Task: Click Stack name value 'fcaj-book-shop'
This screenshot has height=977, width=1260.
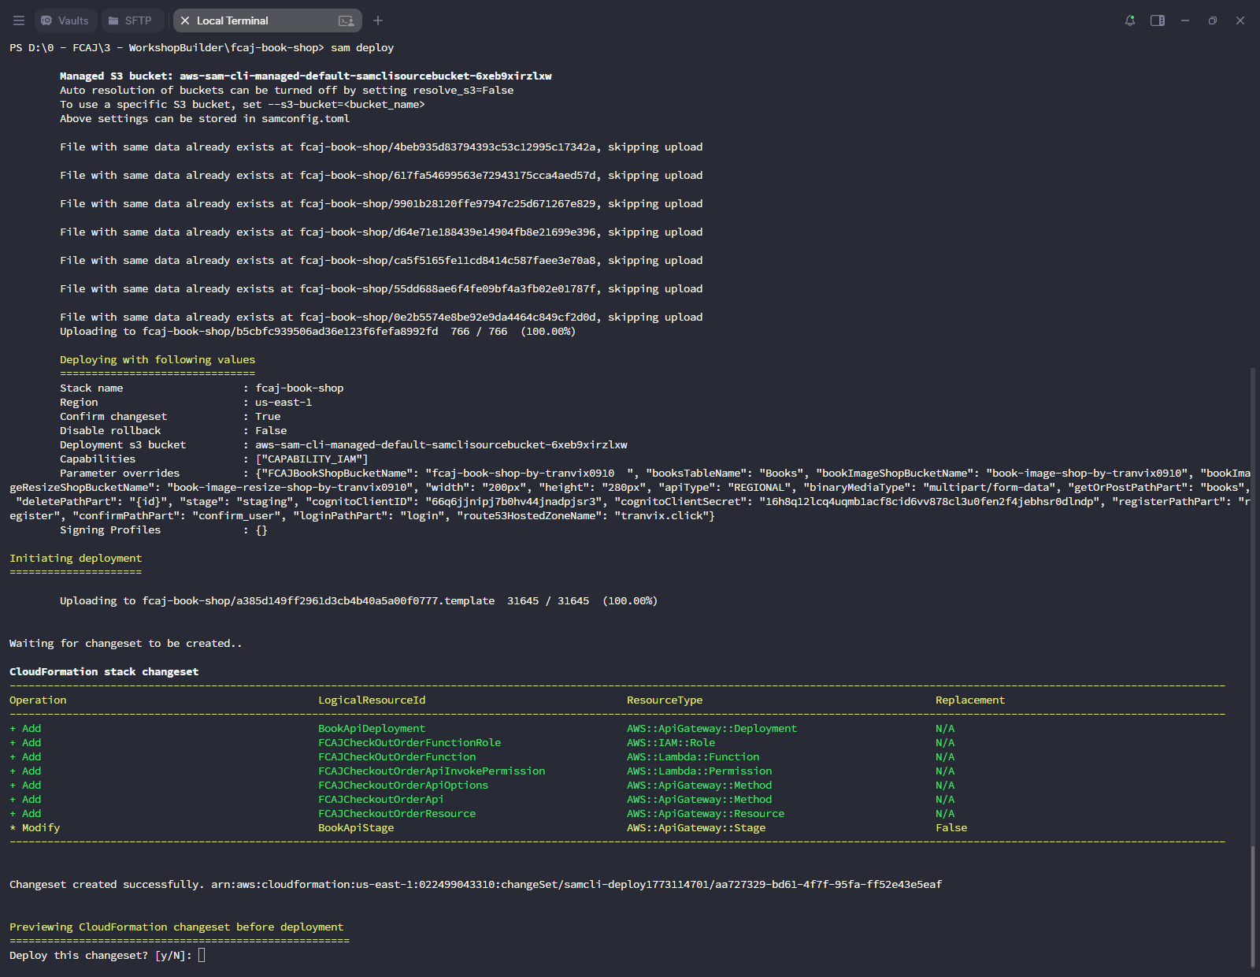Action: 299,388
